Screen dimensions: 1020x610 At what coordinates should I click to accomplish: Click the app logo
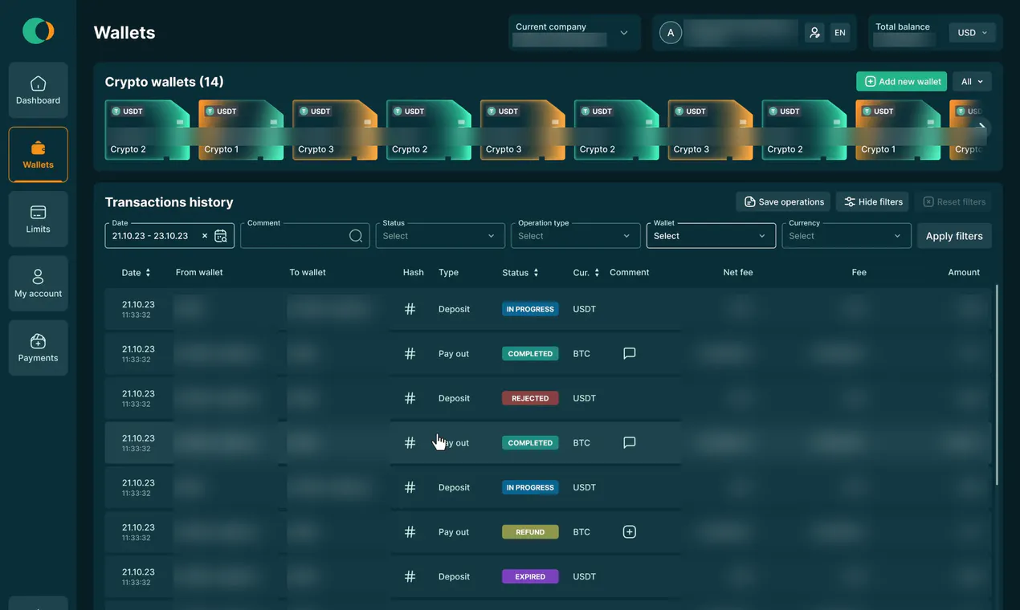coord(38,31)
